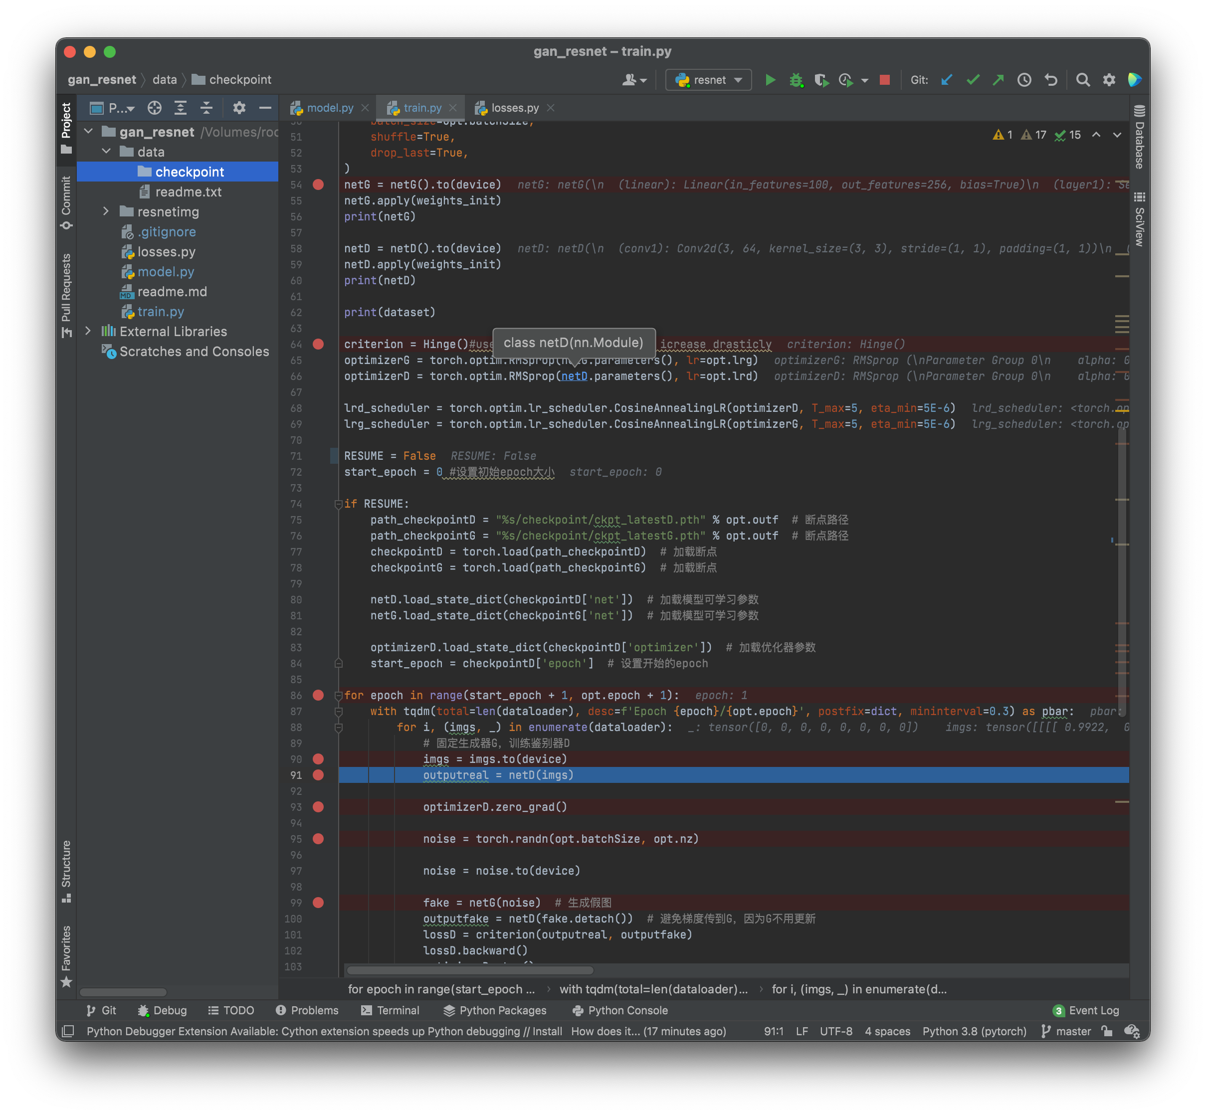Click the Python 3.8 (pytorch) interpreter selector
Viewport: 1206px width, 1115px height.
point(974,1031)
